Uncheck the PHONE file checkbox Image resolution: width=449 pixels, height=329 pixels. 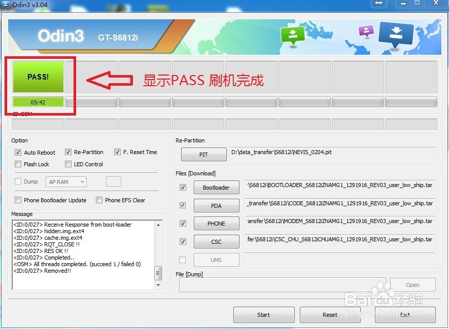click(183, 224)
